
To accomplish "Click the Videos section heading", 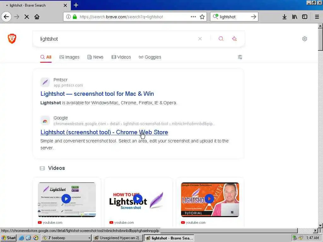I will (56, 168).
